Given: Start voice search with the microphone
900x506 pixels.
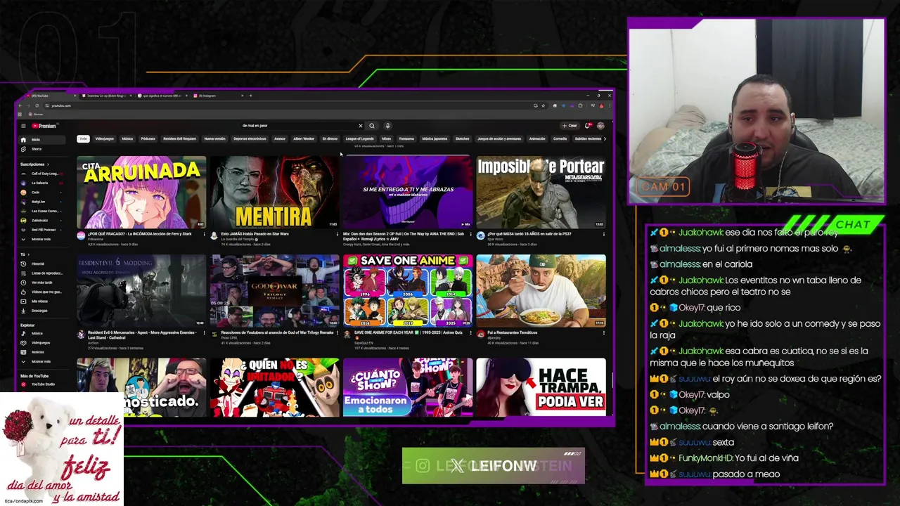Looking at the screenshot, I should click(x=387, y=126).
